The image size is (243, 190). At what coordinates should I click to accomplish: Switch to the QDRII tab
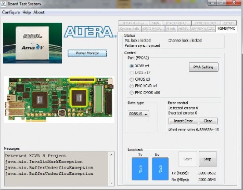[228, 23]
